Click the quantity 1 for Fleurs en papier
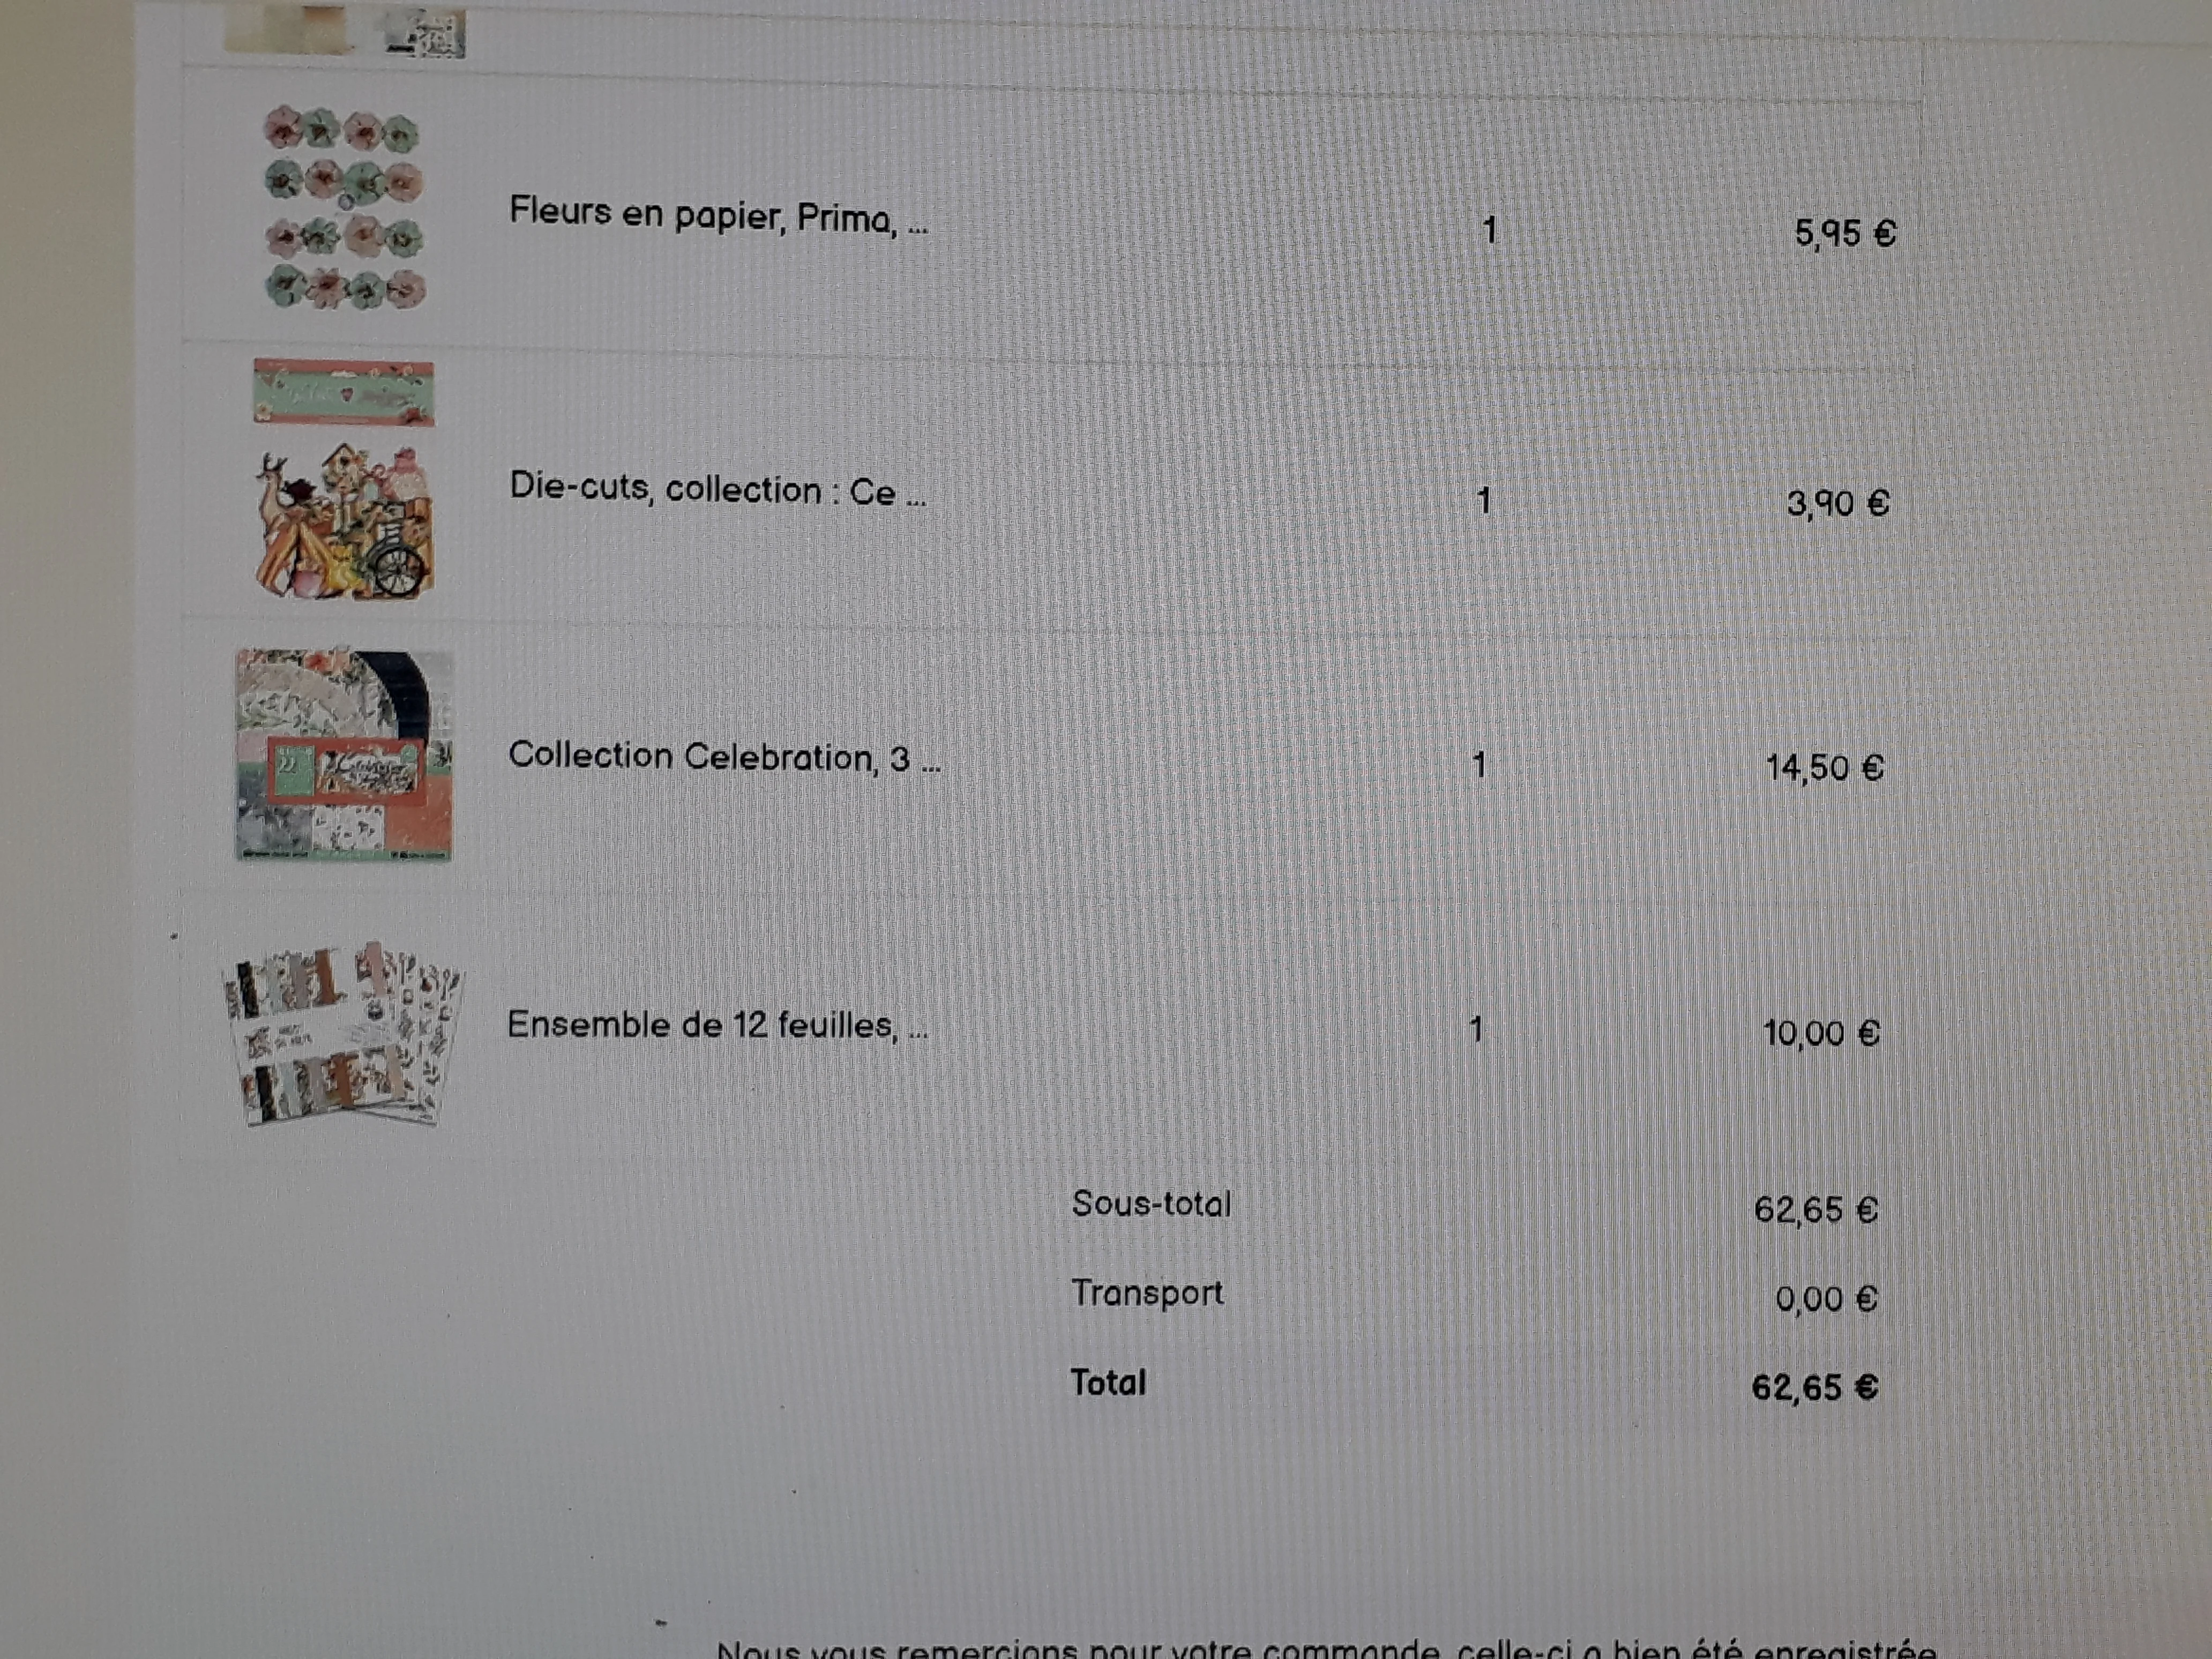The height and width of the screenshot is (1659, 2212). pos(1490,230)
